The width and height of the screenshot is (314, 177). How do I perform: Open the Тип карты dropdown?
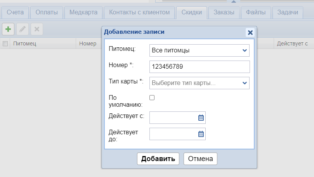(x=245, y=83)
